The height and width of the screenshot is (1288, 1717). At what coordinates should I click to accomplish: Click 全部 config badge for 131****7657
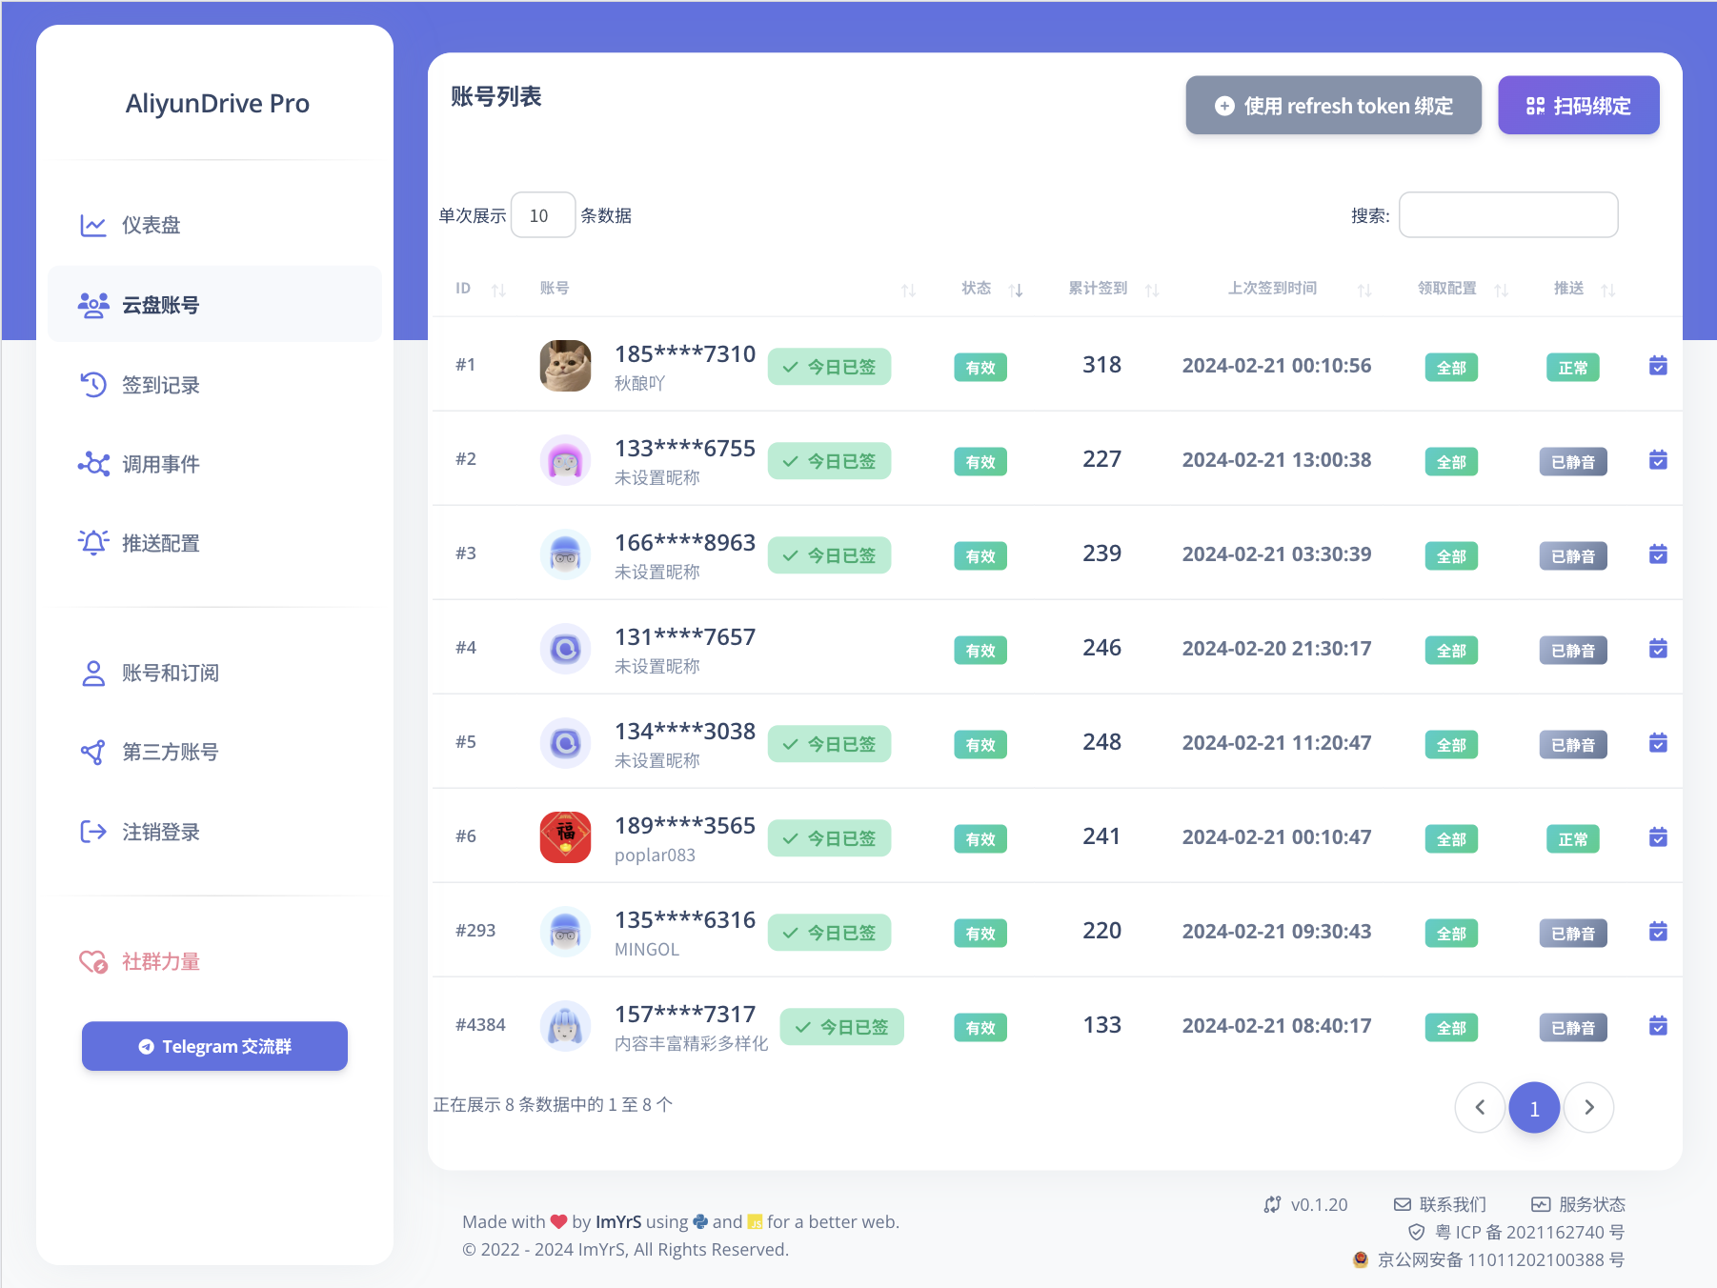pos(1451,651)
